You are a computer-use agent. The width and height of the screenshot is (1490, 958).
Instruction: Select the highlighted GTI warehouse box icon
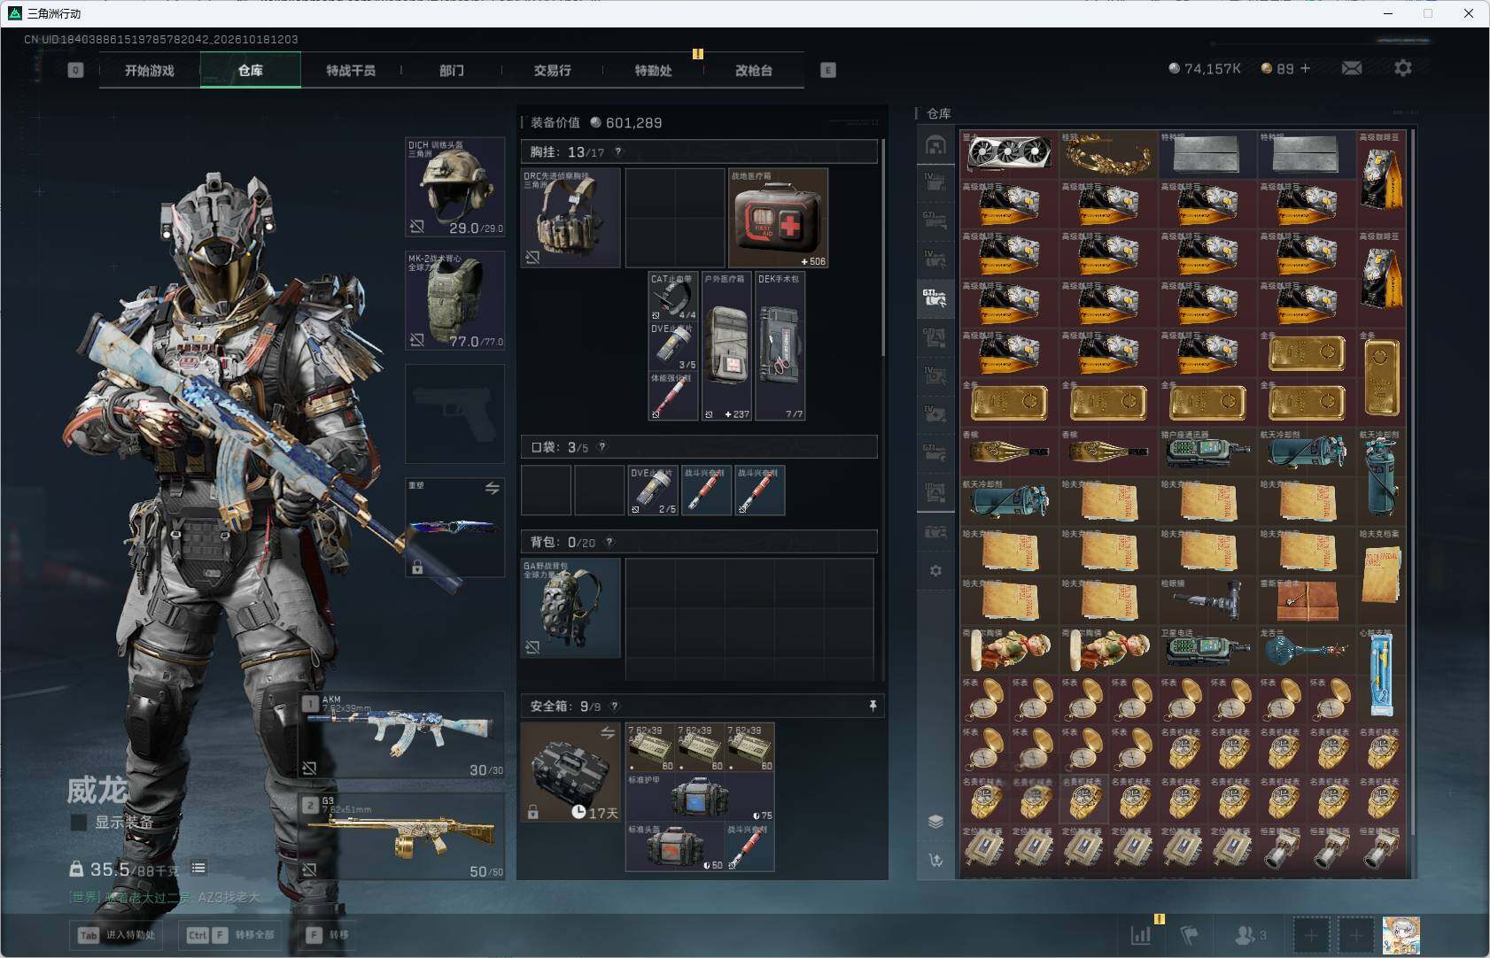(935, 298)
